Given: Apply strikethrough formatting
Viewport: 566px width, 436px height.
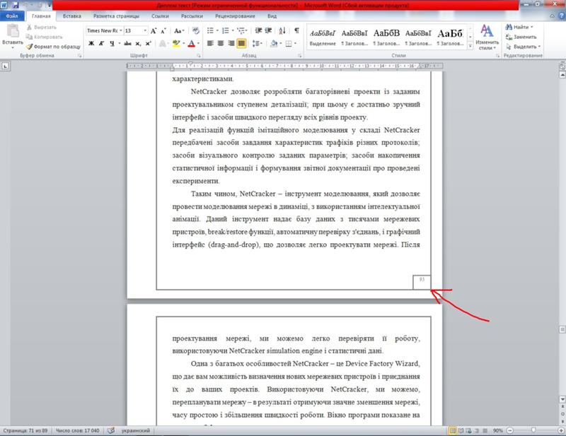Looking at the screenshot, I should (x=127, y=43).
